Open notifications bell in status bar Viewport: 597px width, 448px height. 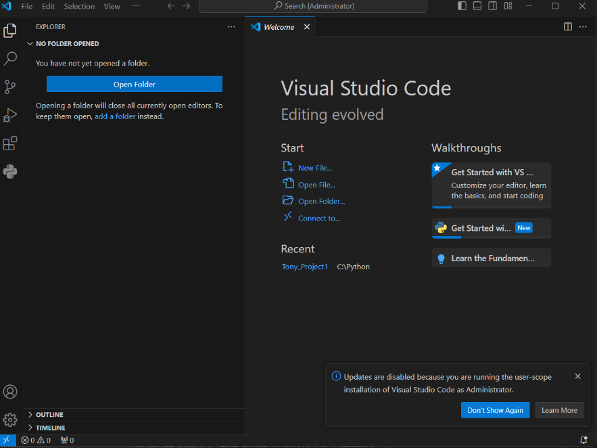click(x=583, y=441)
